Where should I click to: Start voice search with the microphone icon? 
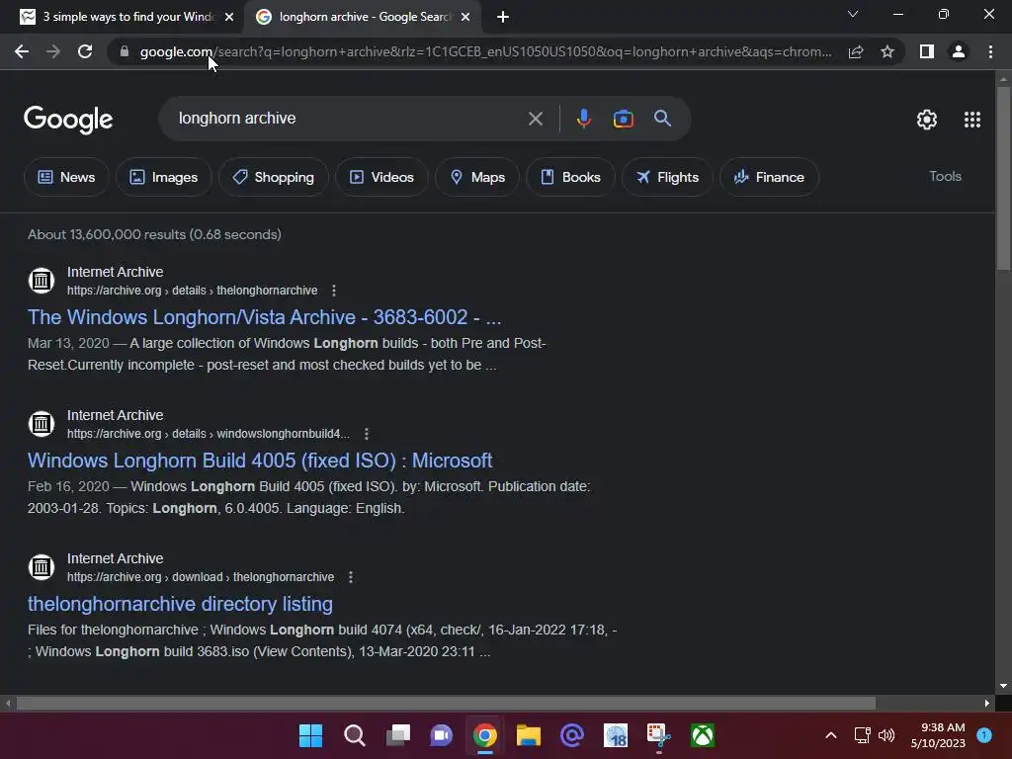[583, 119]
